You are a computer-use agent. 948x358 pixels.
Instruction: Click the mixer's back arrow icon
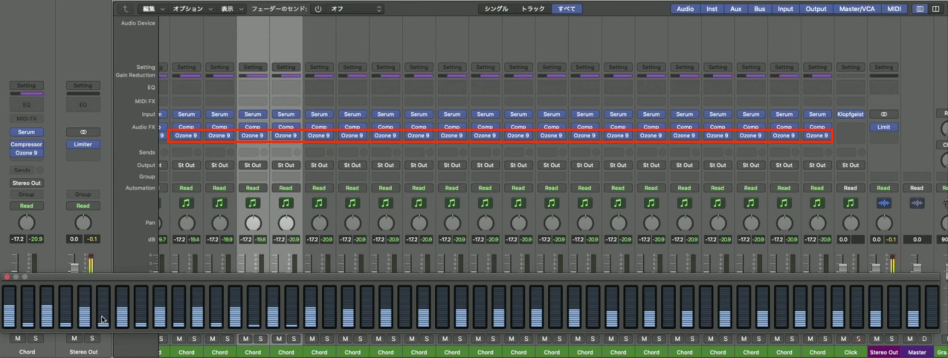(x=125, y=9)
